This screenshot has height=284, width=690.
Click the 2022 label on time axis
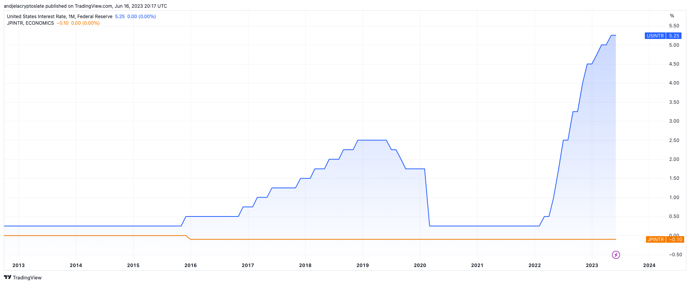pos(535,265)
